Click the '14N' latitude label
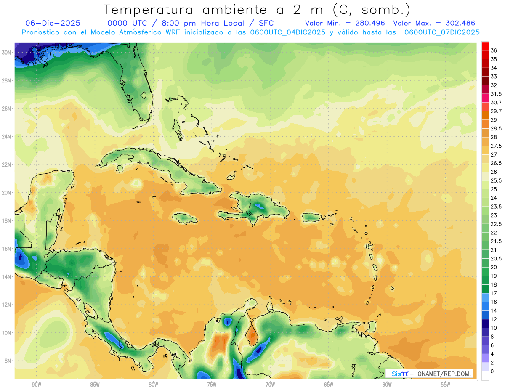The height and width of the screenshot is (390, 505). point(7,276)
